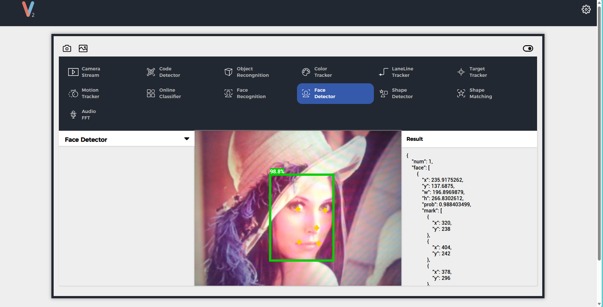Click the Camera Stream play icon
Screen dimensions: 603x307
tap(73, 72)
